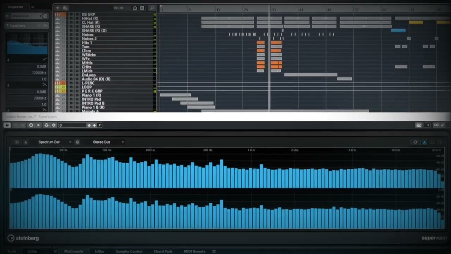This screenshot has height=254, width=451.
Task: Open the plugin header gear settings
Action: point(54,125)
